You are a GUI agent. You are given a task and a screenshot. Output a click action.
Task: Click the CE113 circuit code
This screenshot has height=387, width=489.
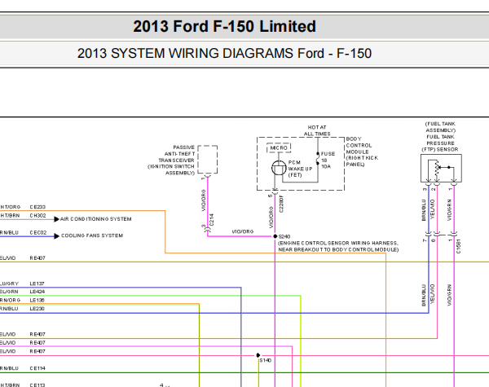[37, 385]
